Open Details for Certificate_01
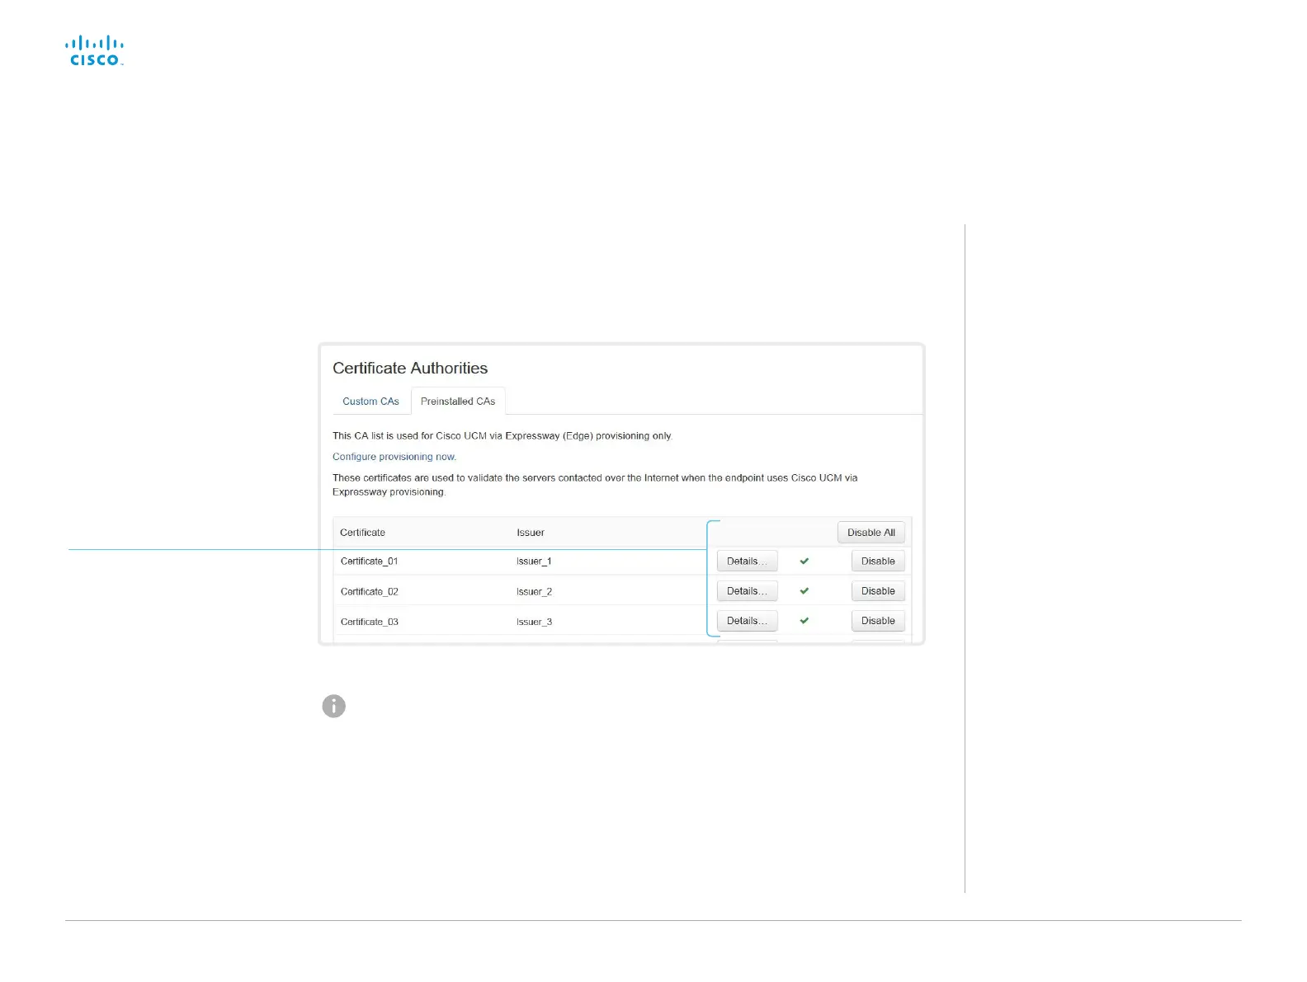This screenshot has height=982, width=1307. pyautogui.click(x=747, y=561)
